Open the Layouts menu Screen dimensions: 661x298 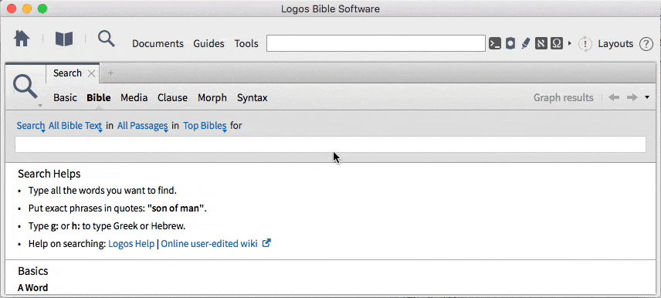tap(615, 44)
